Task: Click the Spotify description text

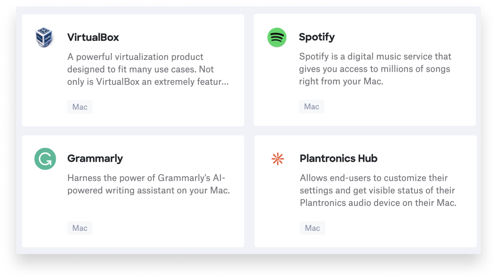Action: coord(375,69)
